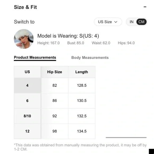Switch measurement units to IN
The image size is (154, 154).
131,22
